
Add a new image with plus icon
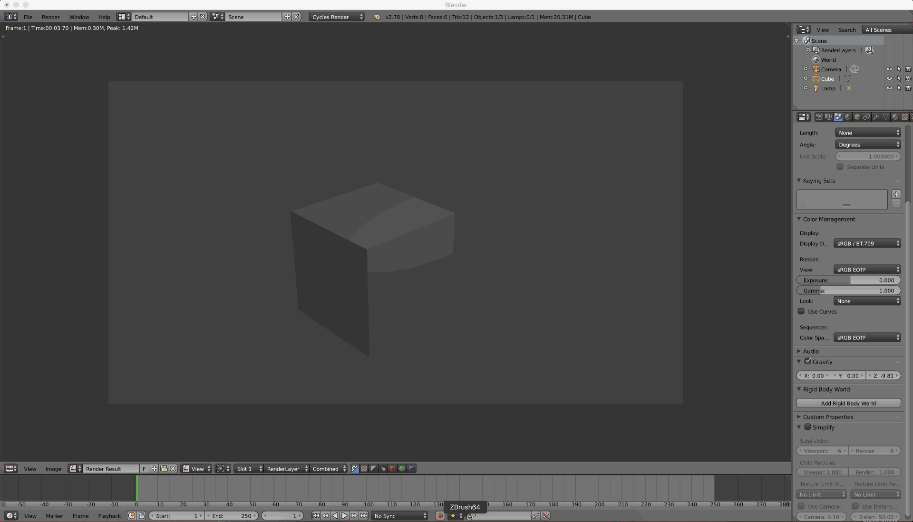[154, 469]
